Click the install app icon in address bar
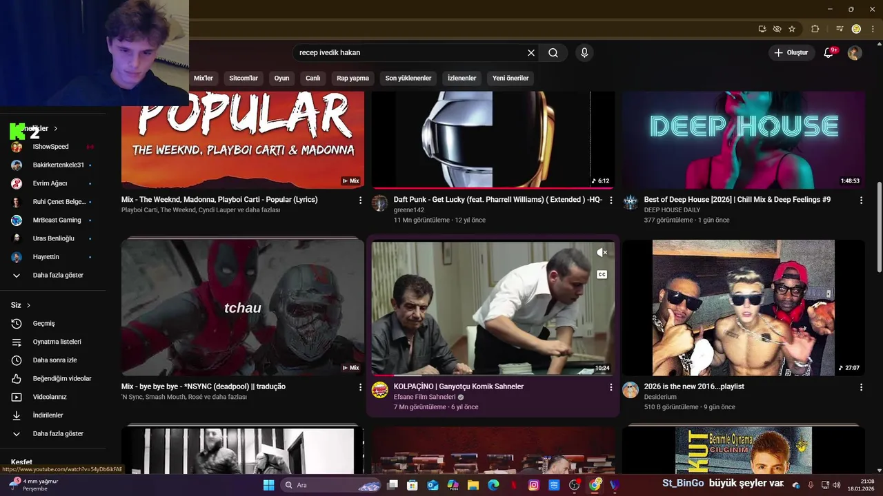 [762, 29]
